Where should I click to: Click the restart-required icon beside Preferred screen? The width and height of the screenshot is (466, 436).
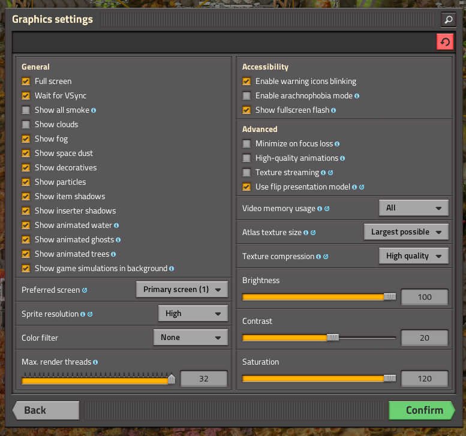pos(85,290)
